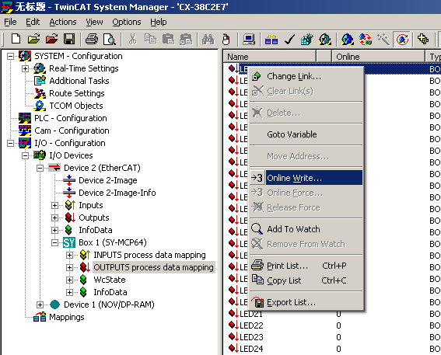441x355 pixels.
Task: Expand the Device 1 (NOV/DP-RAM) node
Action: (x=40, y=305)
